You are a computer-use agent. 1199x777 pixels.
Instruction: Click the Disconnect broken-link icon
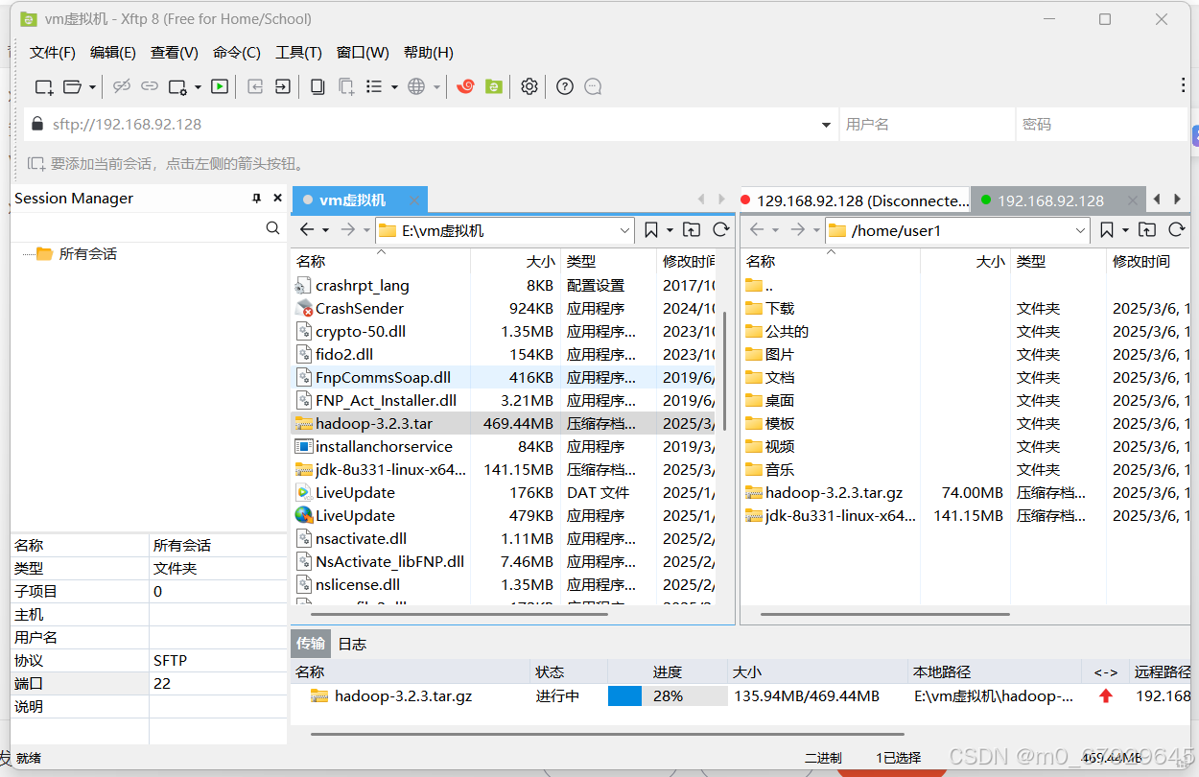(x=121, y=86)
